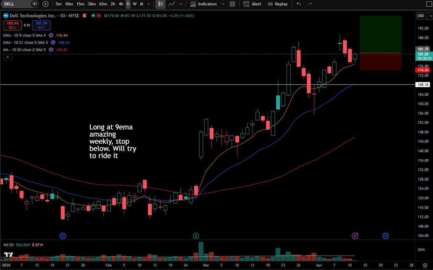Redo the chart action
This screenshot has height=270, width=433.
pyautogui.click(x=310, y=4)
